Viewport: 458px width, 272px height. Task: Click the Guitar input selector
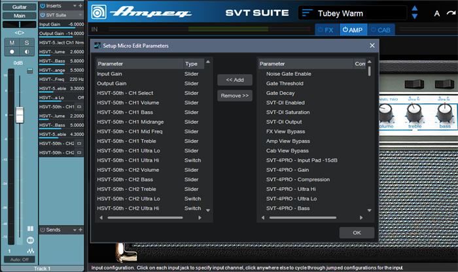(20, 7)
